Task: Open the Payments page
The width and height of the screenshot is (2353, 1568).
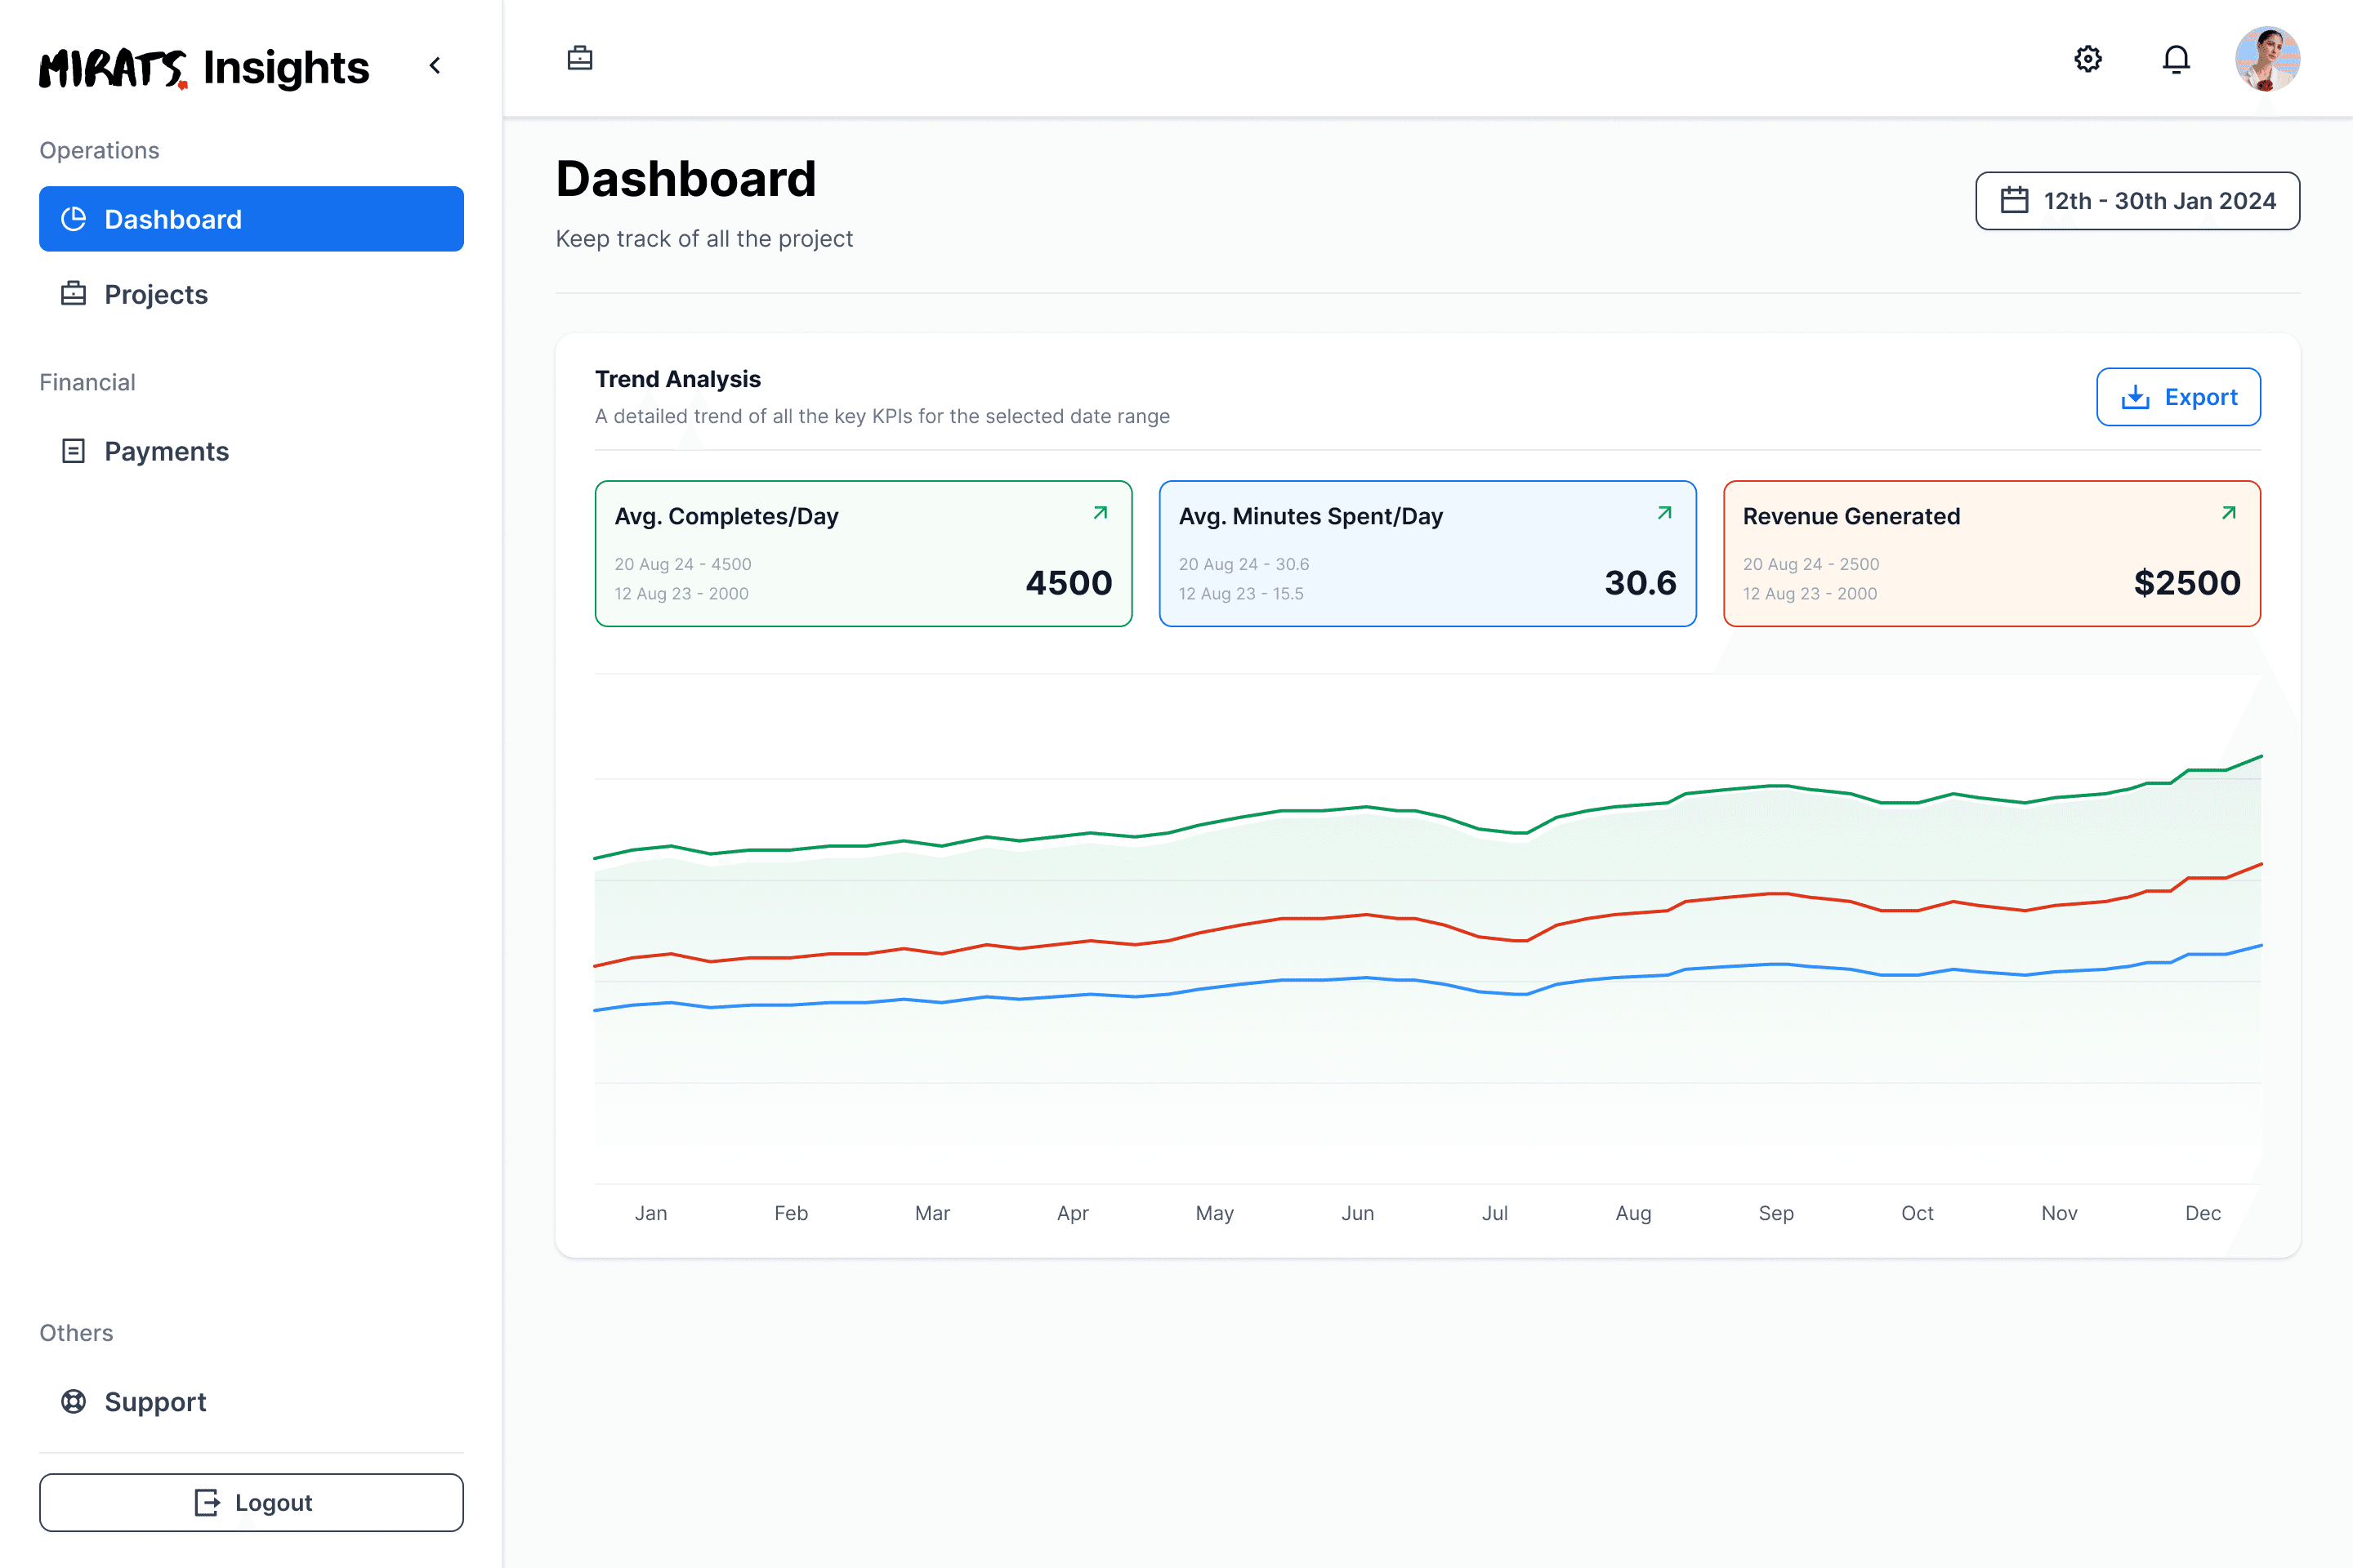Action: point(251,451)
